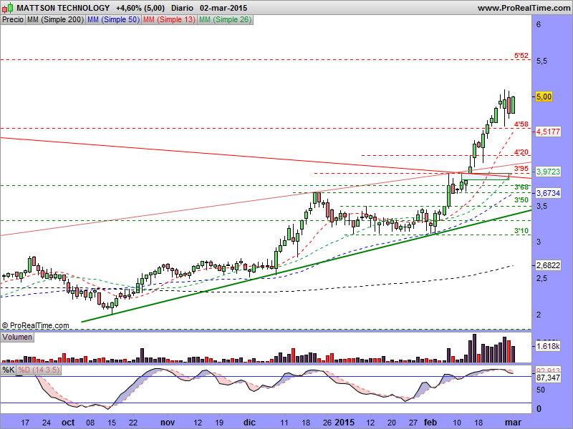This screenshot has height=429, width=573.
Task: Open the Volumen panel label
Action: click(x=17, y=337)
